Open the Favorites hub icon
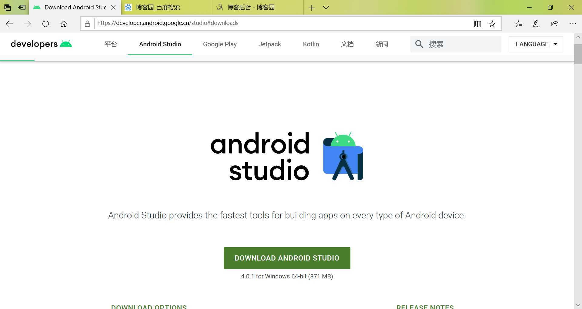The width and height of the screenshot is (582, 309). pyautogui.click(x=519, y=24)
